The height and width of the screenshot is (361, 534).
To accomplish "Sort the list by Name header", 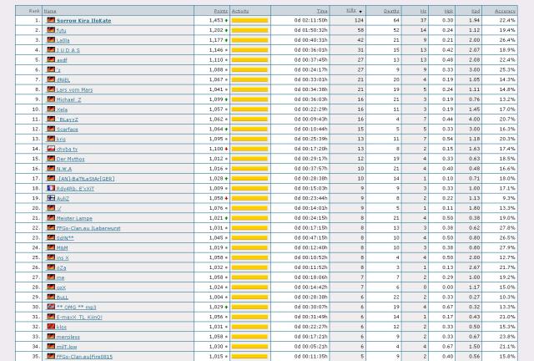I will click(50, 11).
